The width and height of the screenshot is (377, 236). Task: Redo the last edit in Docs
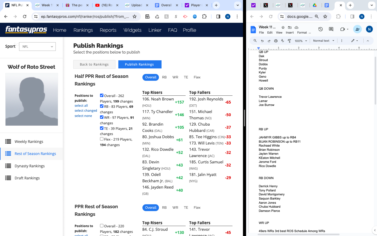coord(269,41)
